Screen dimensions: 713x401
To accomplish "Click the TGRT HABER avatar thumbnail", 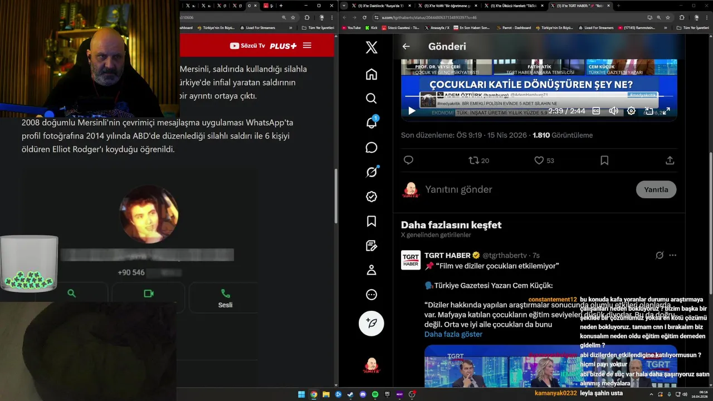I will [x=411, y=260].
